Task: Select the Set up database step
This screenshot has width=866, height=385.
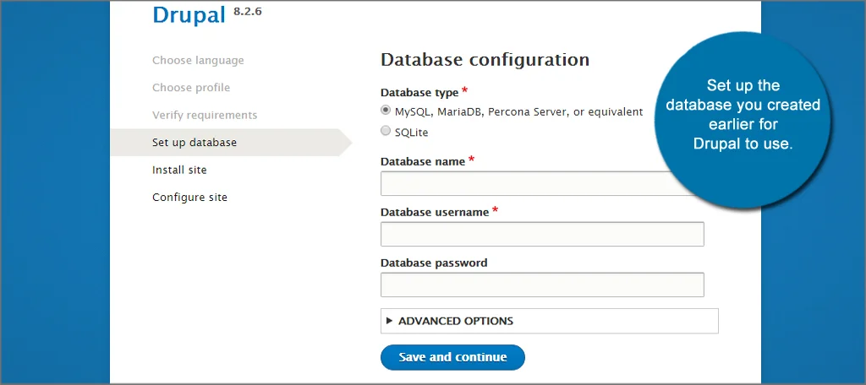Action: tap(195, 143)
